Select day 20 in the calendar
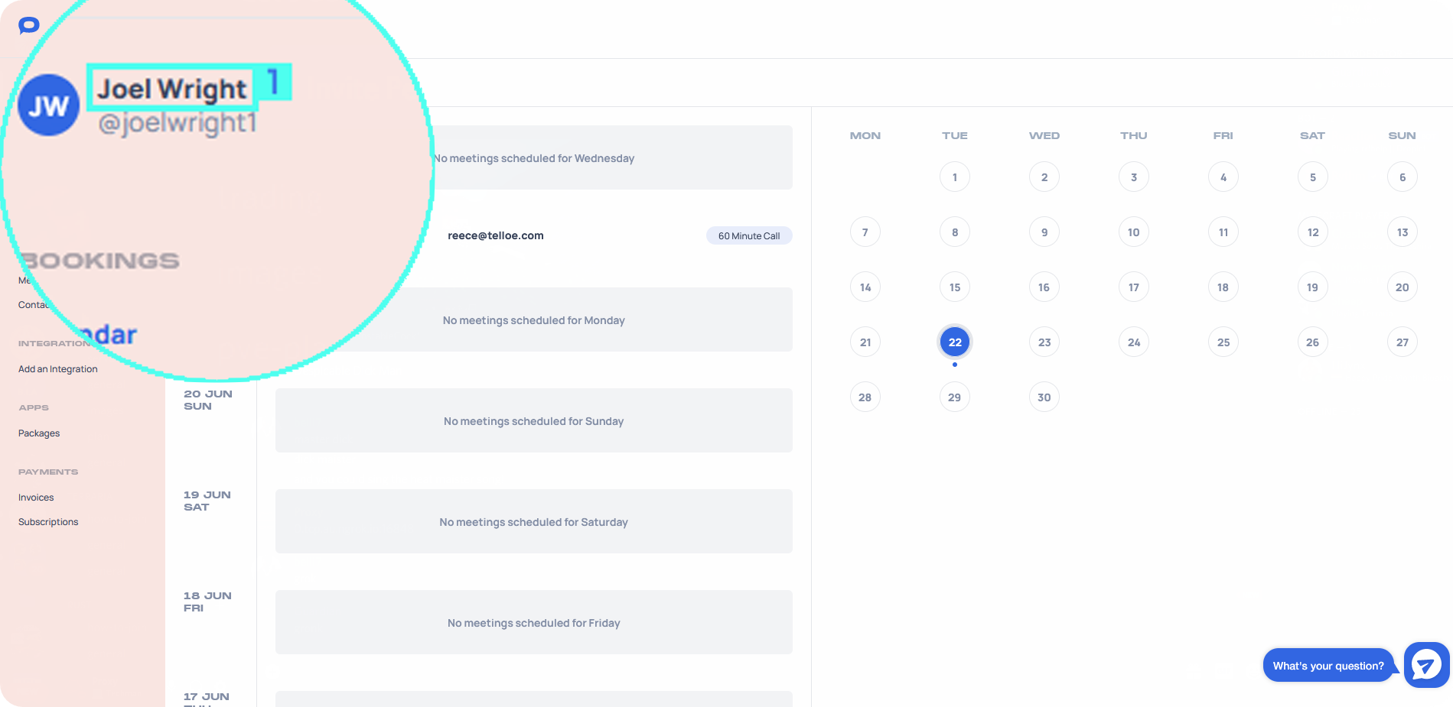This screenshot has width=1453, height=707. (x=1403, y=287)
